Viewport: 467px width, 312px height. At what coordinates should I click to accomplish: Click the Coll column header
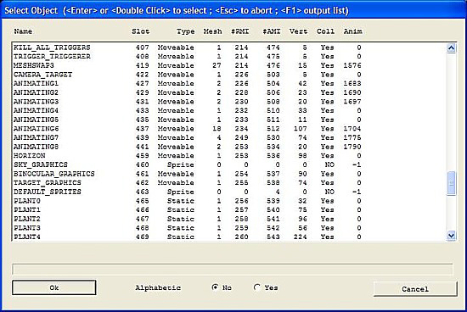point(325,31)
